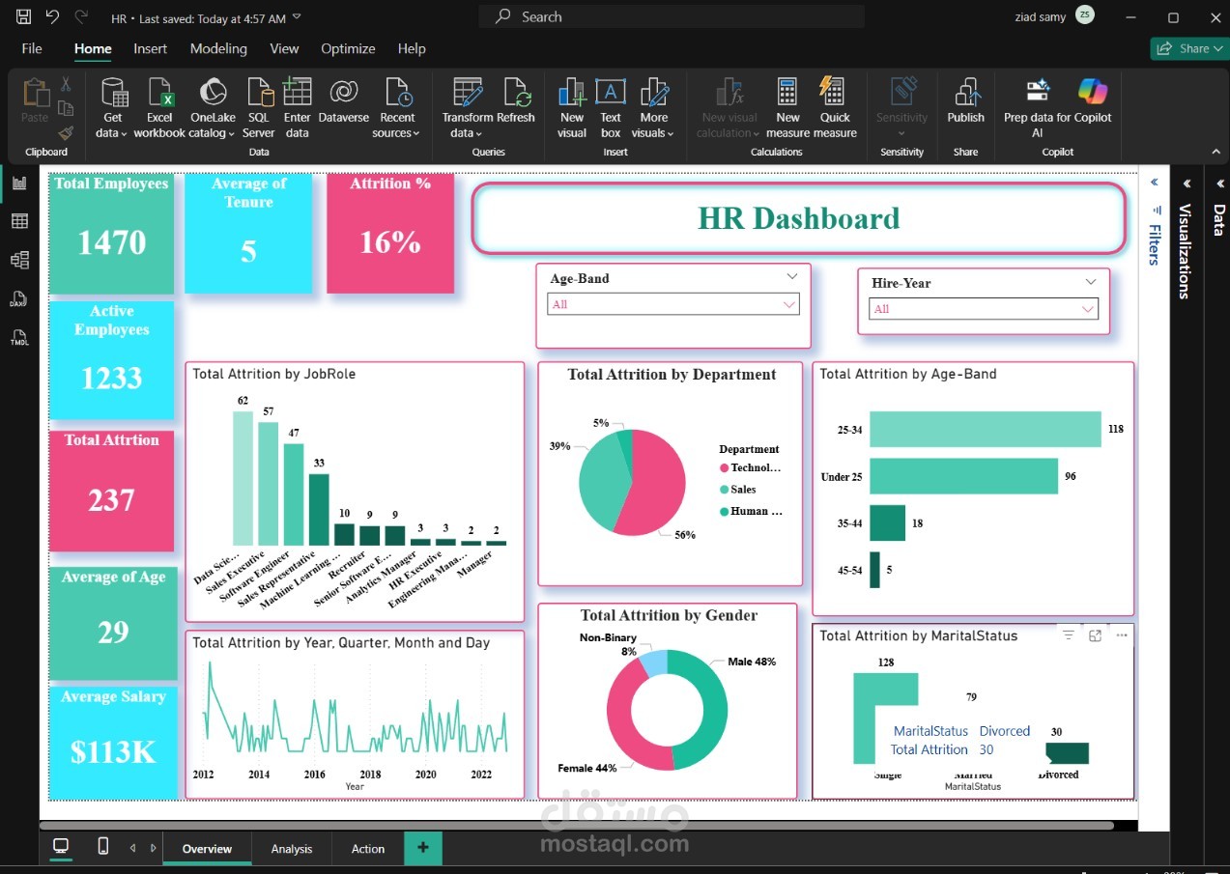Open Model view in left sidebar
The height and width of the screenshot is (874, 1230).
(x=19, y=260)
